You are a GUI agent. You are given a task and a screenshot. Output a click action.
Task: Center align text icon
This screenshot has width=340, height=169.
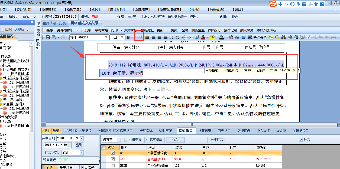(x=153, y=37)
